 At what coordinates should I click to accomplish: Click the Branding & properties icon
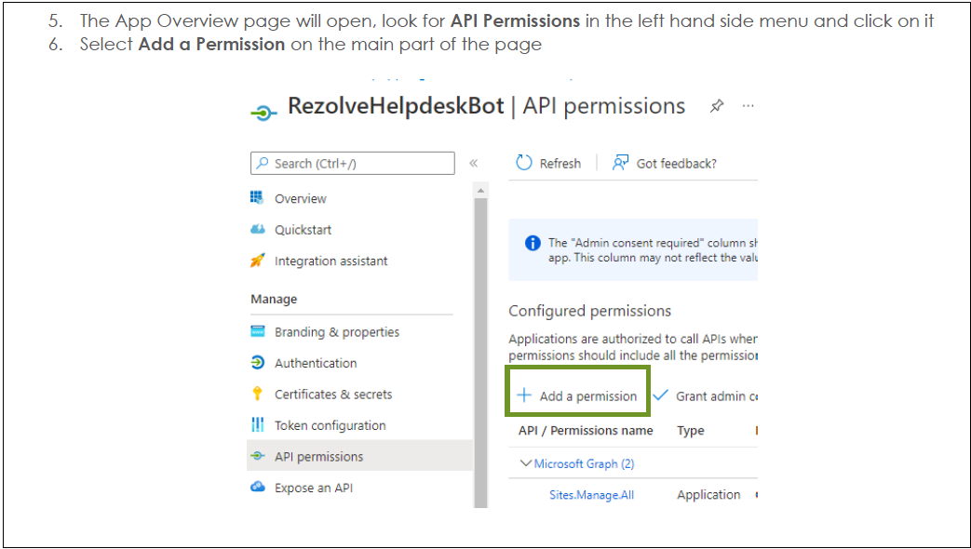coord(258,331)
